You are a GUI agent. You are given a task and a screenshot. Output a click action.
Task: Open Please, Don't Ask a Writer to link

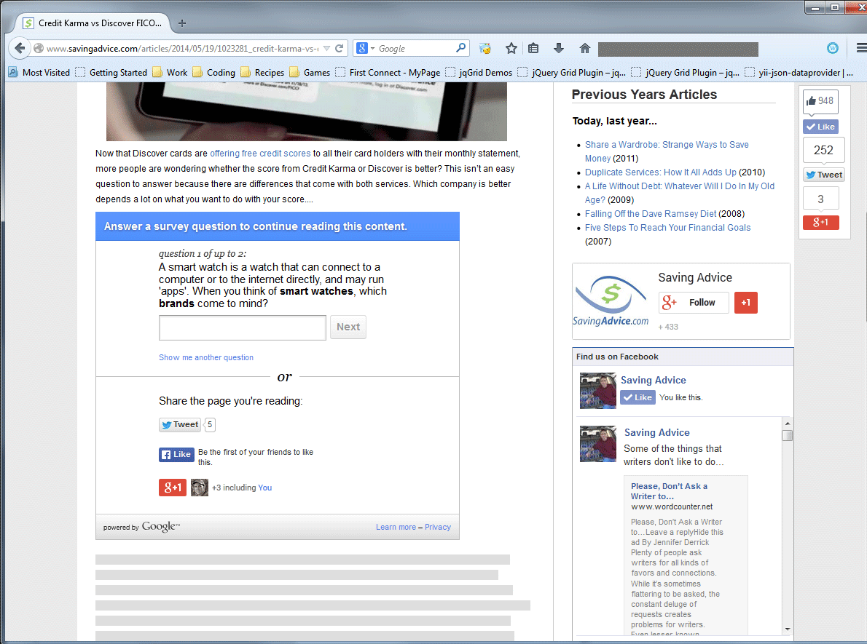[669, 491]
